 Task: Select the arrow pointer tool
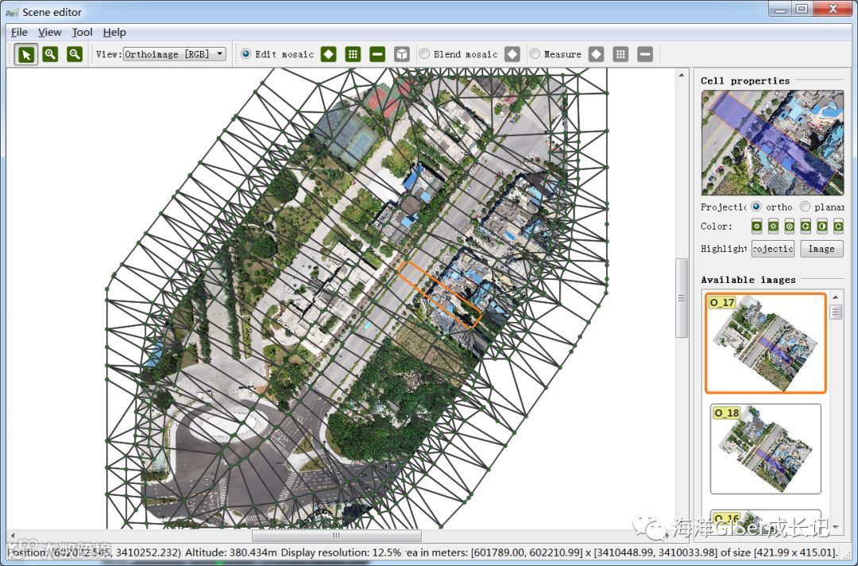tap(26, 54)
